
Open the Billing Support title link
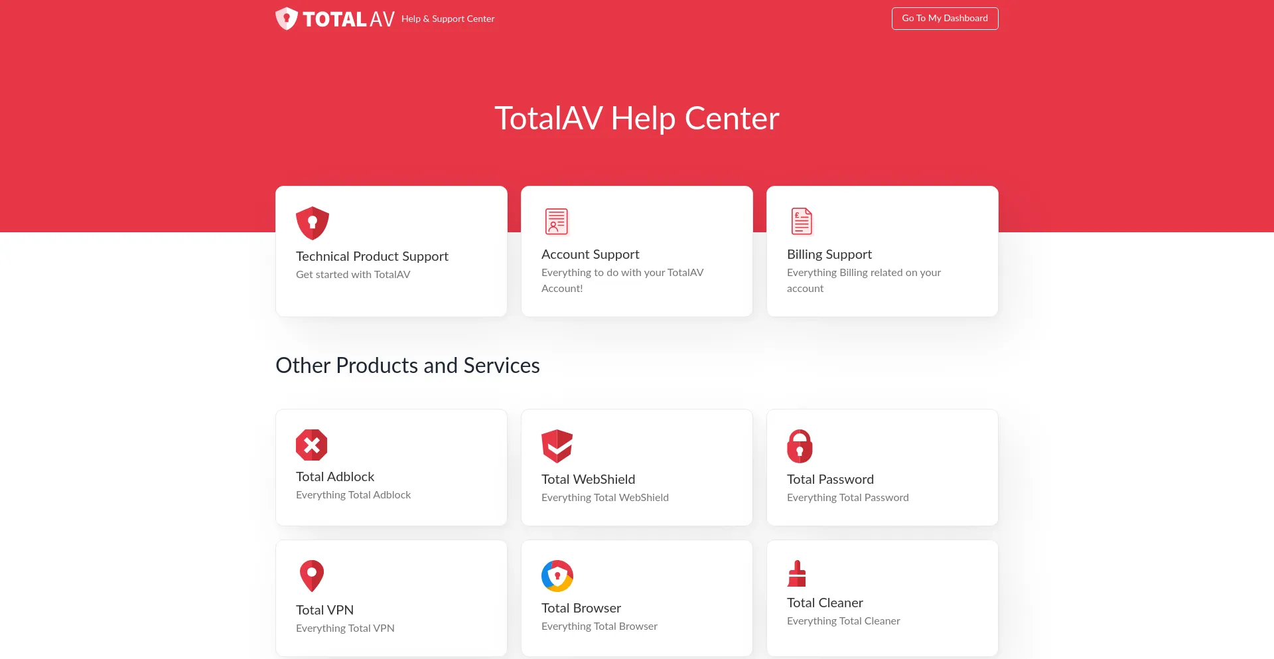tap(829, 254)
